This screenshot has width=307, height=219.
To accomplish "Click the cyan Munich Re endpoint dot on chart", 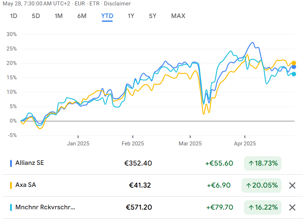I will (294, 74).
